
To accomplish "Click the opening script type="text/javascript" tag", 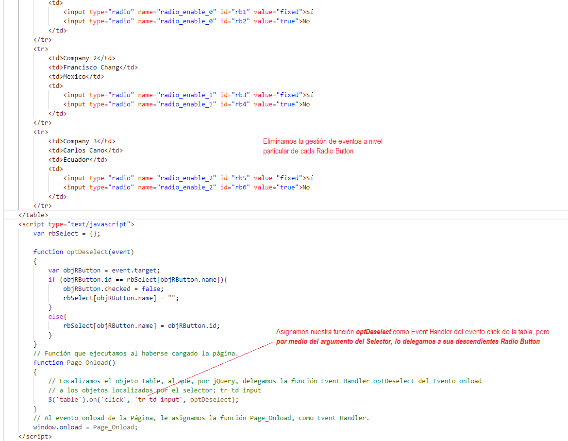I will tap(76, 224).
